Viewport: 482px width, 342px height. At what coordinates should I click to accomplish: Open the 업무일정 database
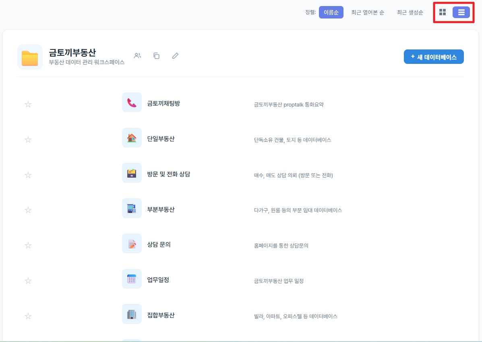click(158, 280)
